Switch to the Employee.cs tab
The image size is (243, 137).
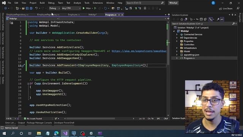click(x=74, y=15)
